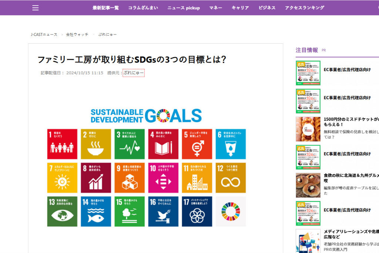Open ビジネス navigation item
The height and width of the screenshot is (253, 379).
(x=267, y=8)
